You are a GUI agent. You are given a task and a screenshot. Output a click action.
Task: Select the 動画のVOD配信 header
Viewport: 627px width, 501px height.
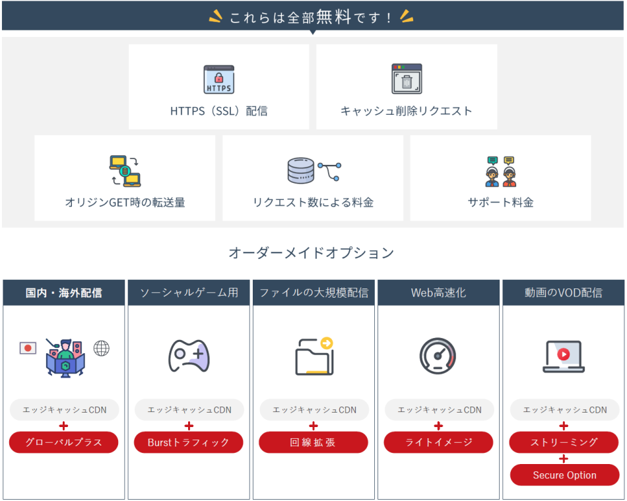pos(564,292)
